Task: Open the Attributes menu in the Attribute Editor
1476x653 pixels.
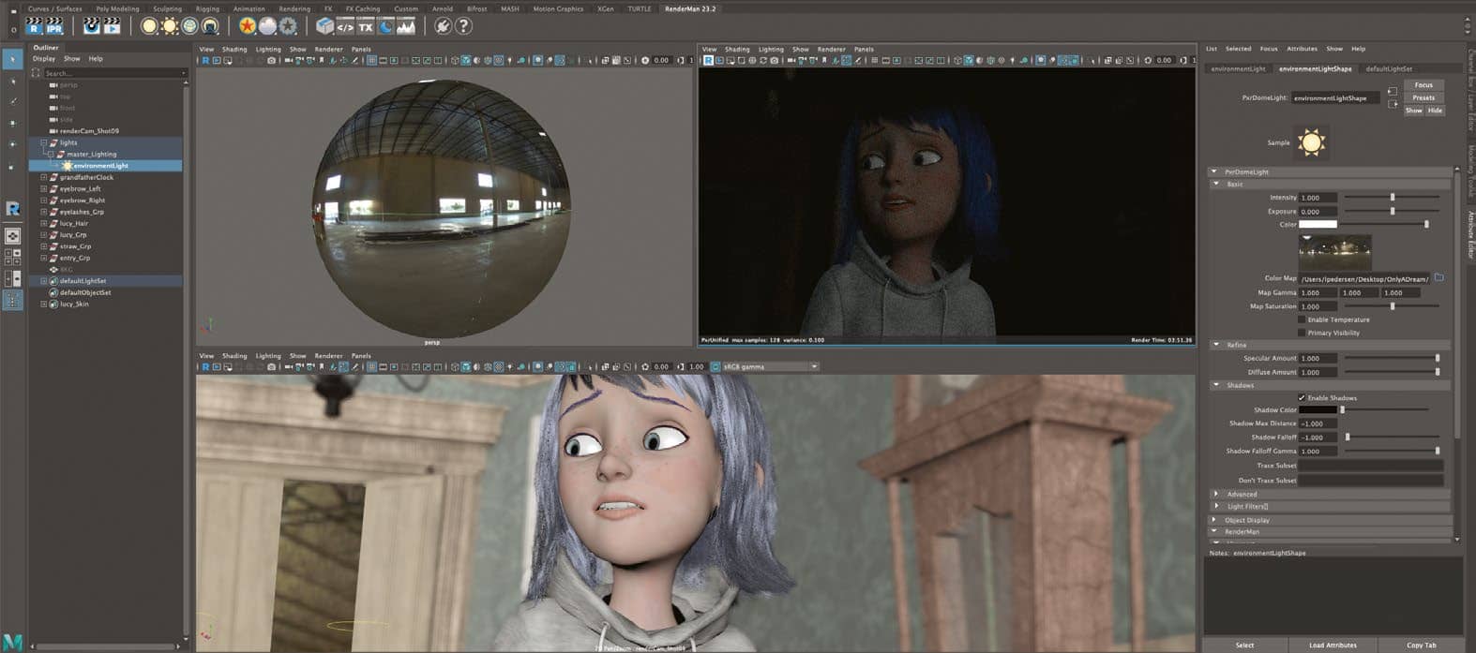Action: 1302,49
